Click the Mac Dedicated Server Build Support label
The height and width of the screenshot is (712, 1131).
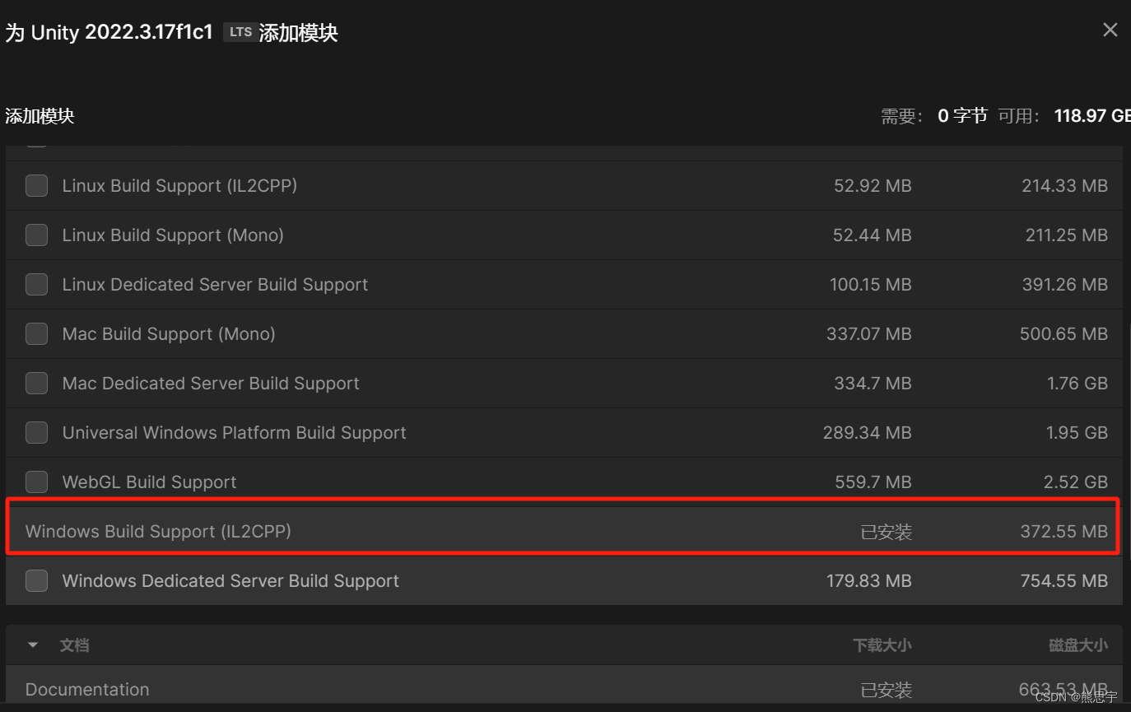coord(211,384)
